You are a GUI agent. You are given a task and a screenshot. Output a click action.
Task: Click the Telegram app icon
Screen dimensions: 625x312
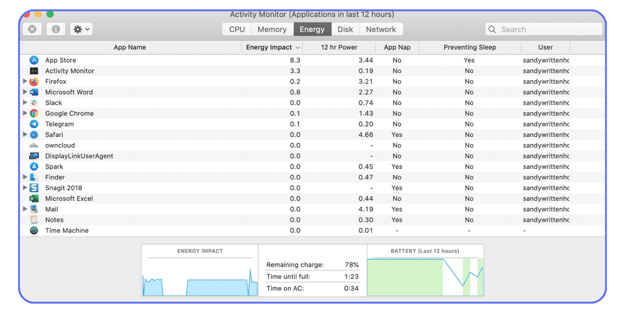(x=34, y=124)
